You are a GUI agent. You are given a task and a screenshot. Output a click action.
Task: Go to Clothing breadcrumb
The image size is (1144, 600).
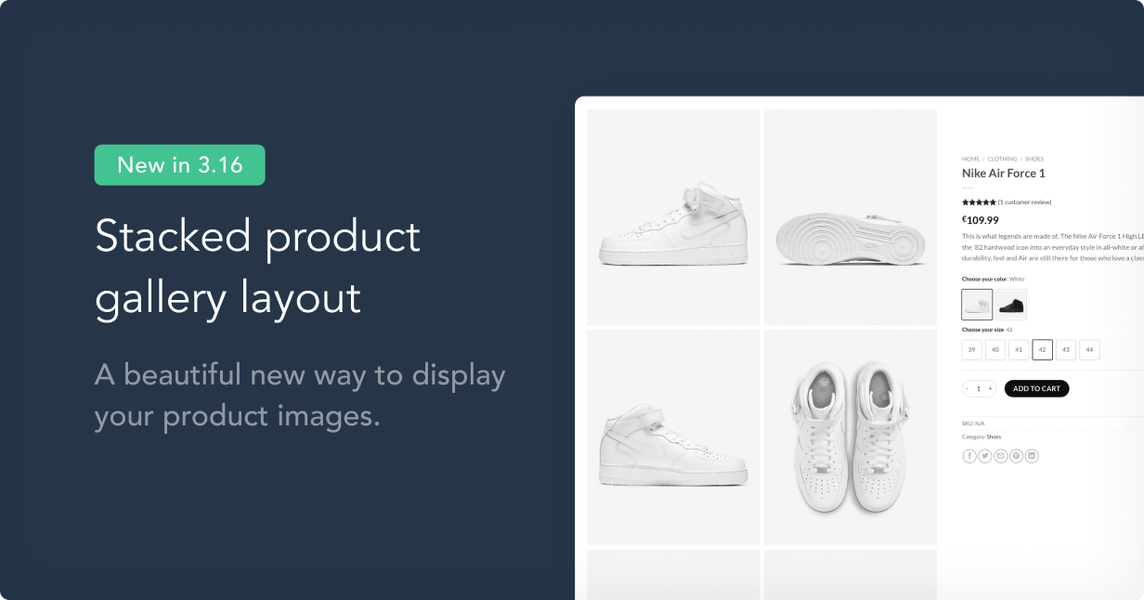point(1002,159)
